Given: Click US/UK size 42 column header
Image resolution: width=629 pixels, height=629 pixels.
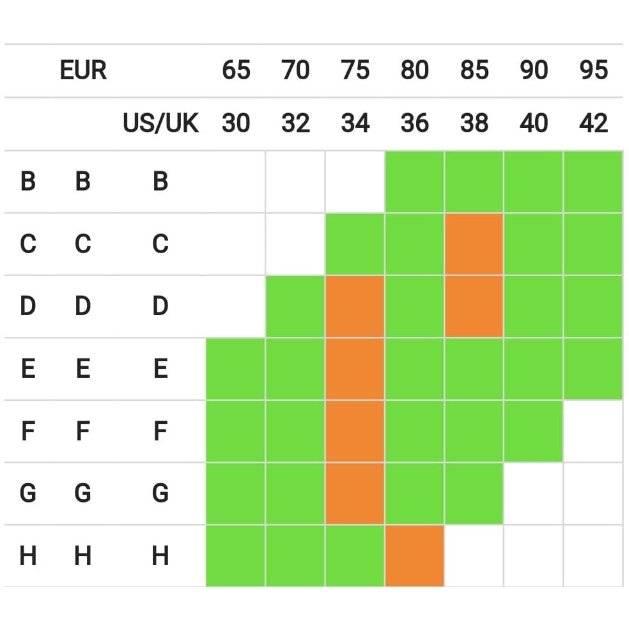Looking at the screenshot, I should (x=593, y=123).
